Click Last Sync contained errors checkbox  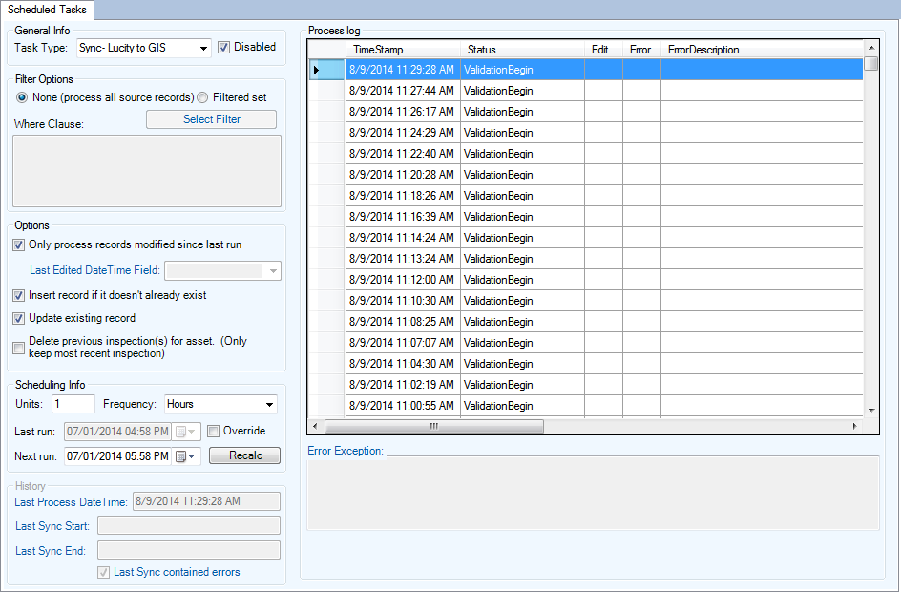tap(103, 573)
